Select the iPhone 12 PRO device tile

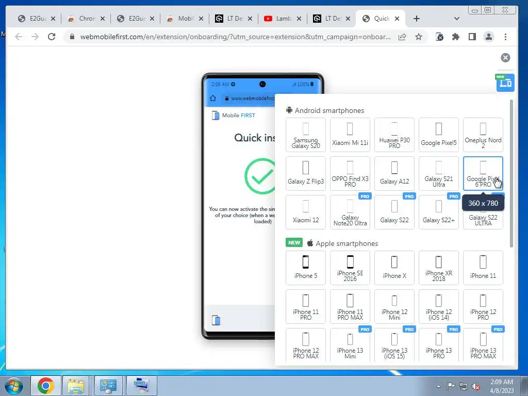point(483,306)
